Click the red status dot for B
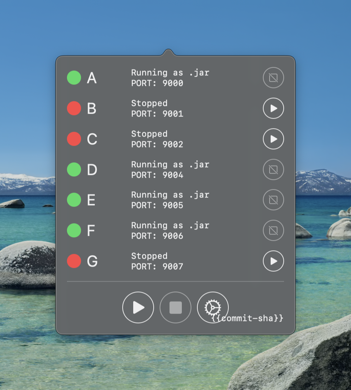 click(x=74, y=108)
